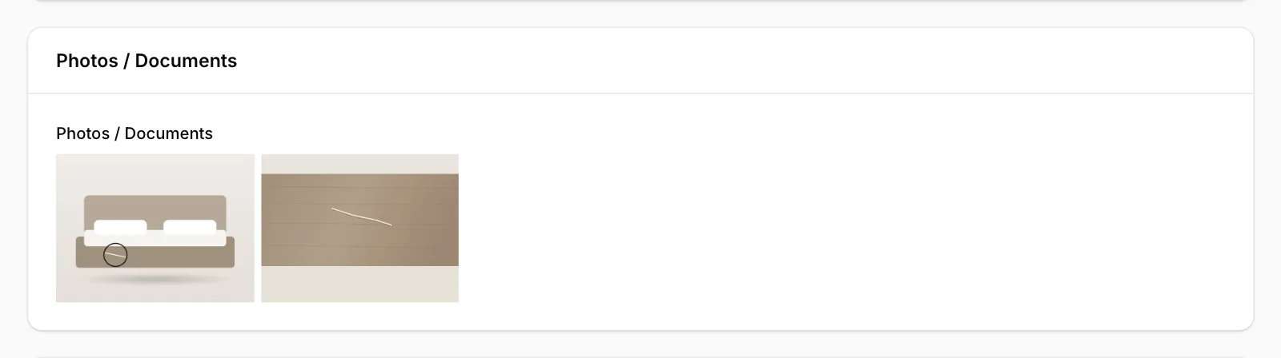Click the left area of wood panel photo
The height and width of the screenshot is (358, 1281).
[x=292, y=220]
